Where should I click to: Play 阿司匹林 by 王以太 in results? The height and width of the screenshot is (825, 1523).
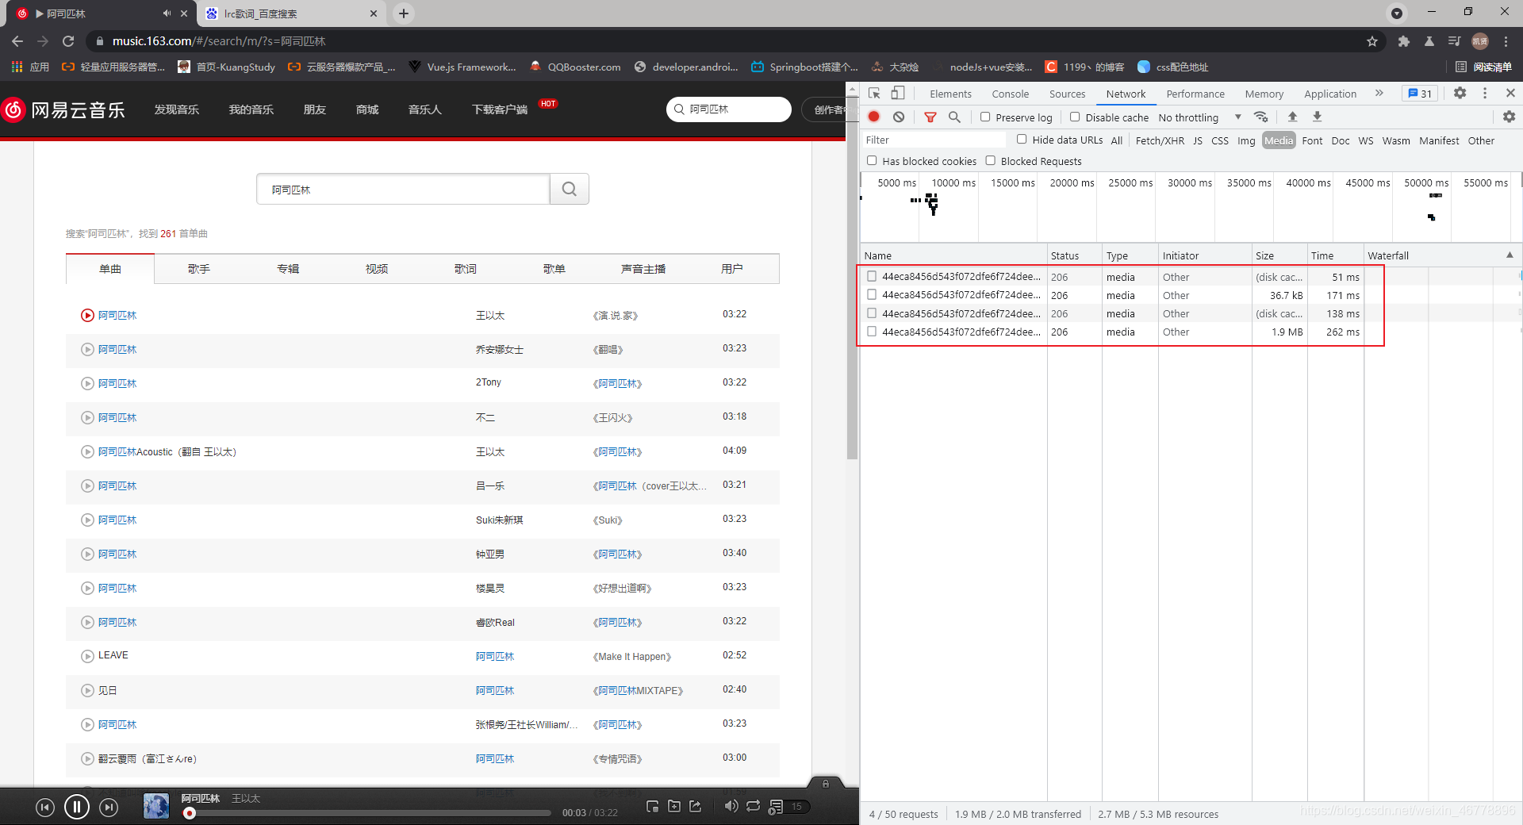tap(87, 315)
